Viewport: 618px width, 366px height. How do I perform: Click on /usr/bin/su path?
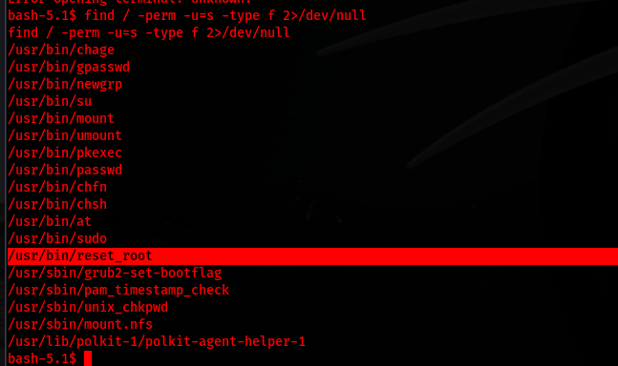50,101
